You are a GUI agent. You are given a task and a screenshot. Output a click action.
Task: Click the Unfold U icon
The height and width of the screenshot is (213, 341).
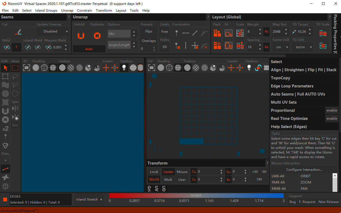click(81, 35)
